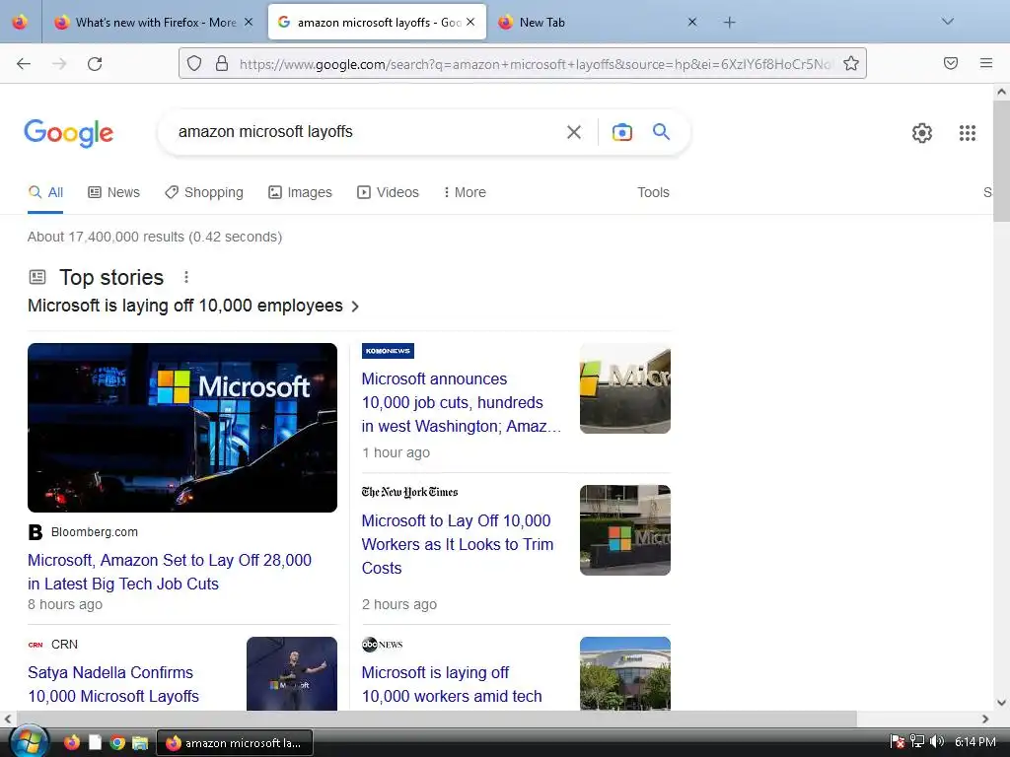Select the Firefox taskbar window button
Screen dimensions: 1010x757
(235, 743)
